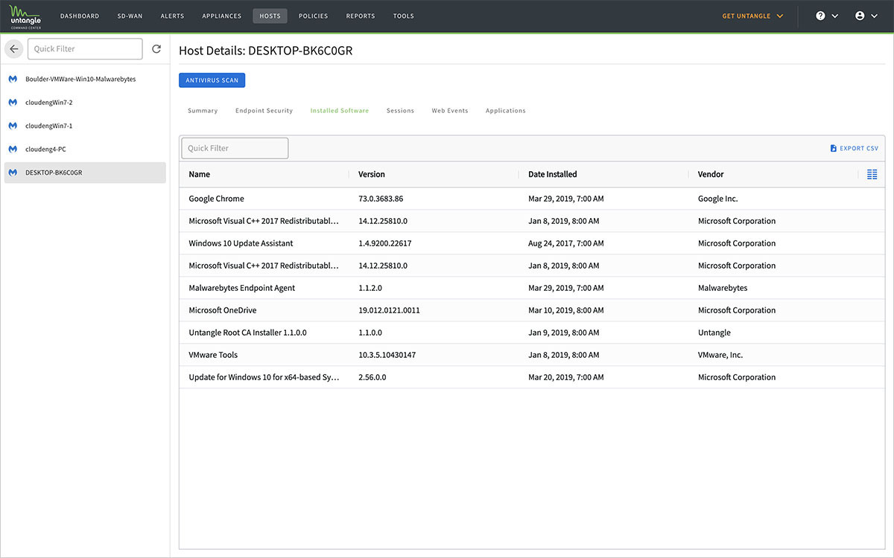The height and width of the screenshot is (558, 894).
Task: Open the Reports section
Action: pos(361,16)
